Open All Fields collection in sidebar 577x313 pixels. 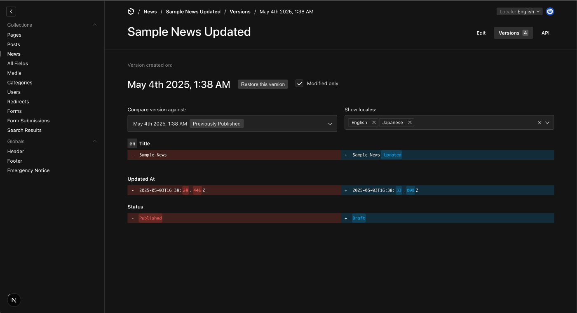point(17,63)
